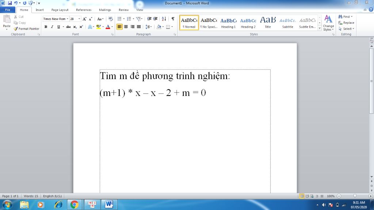Click the zoom slider handle
Viewport: 374px width, 210px height.
[355, 196]
